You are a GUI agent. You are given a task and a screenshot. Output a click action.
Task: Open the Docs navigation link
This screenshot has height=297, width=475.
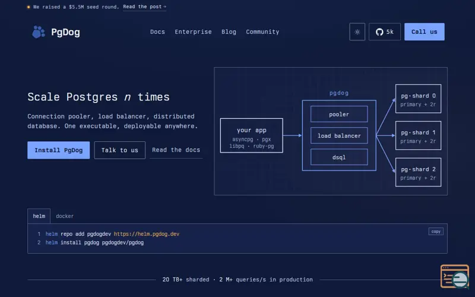pyautogui.click(x=157, y=32)
